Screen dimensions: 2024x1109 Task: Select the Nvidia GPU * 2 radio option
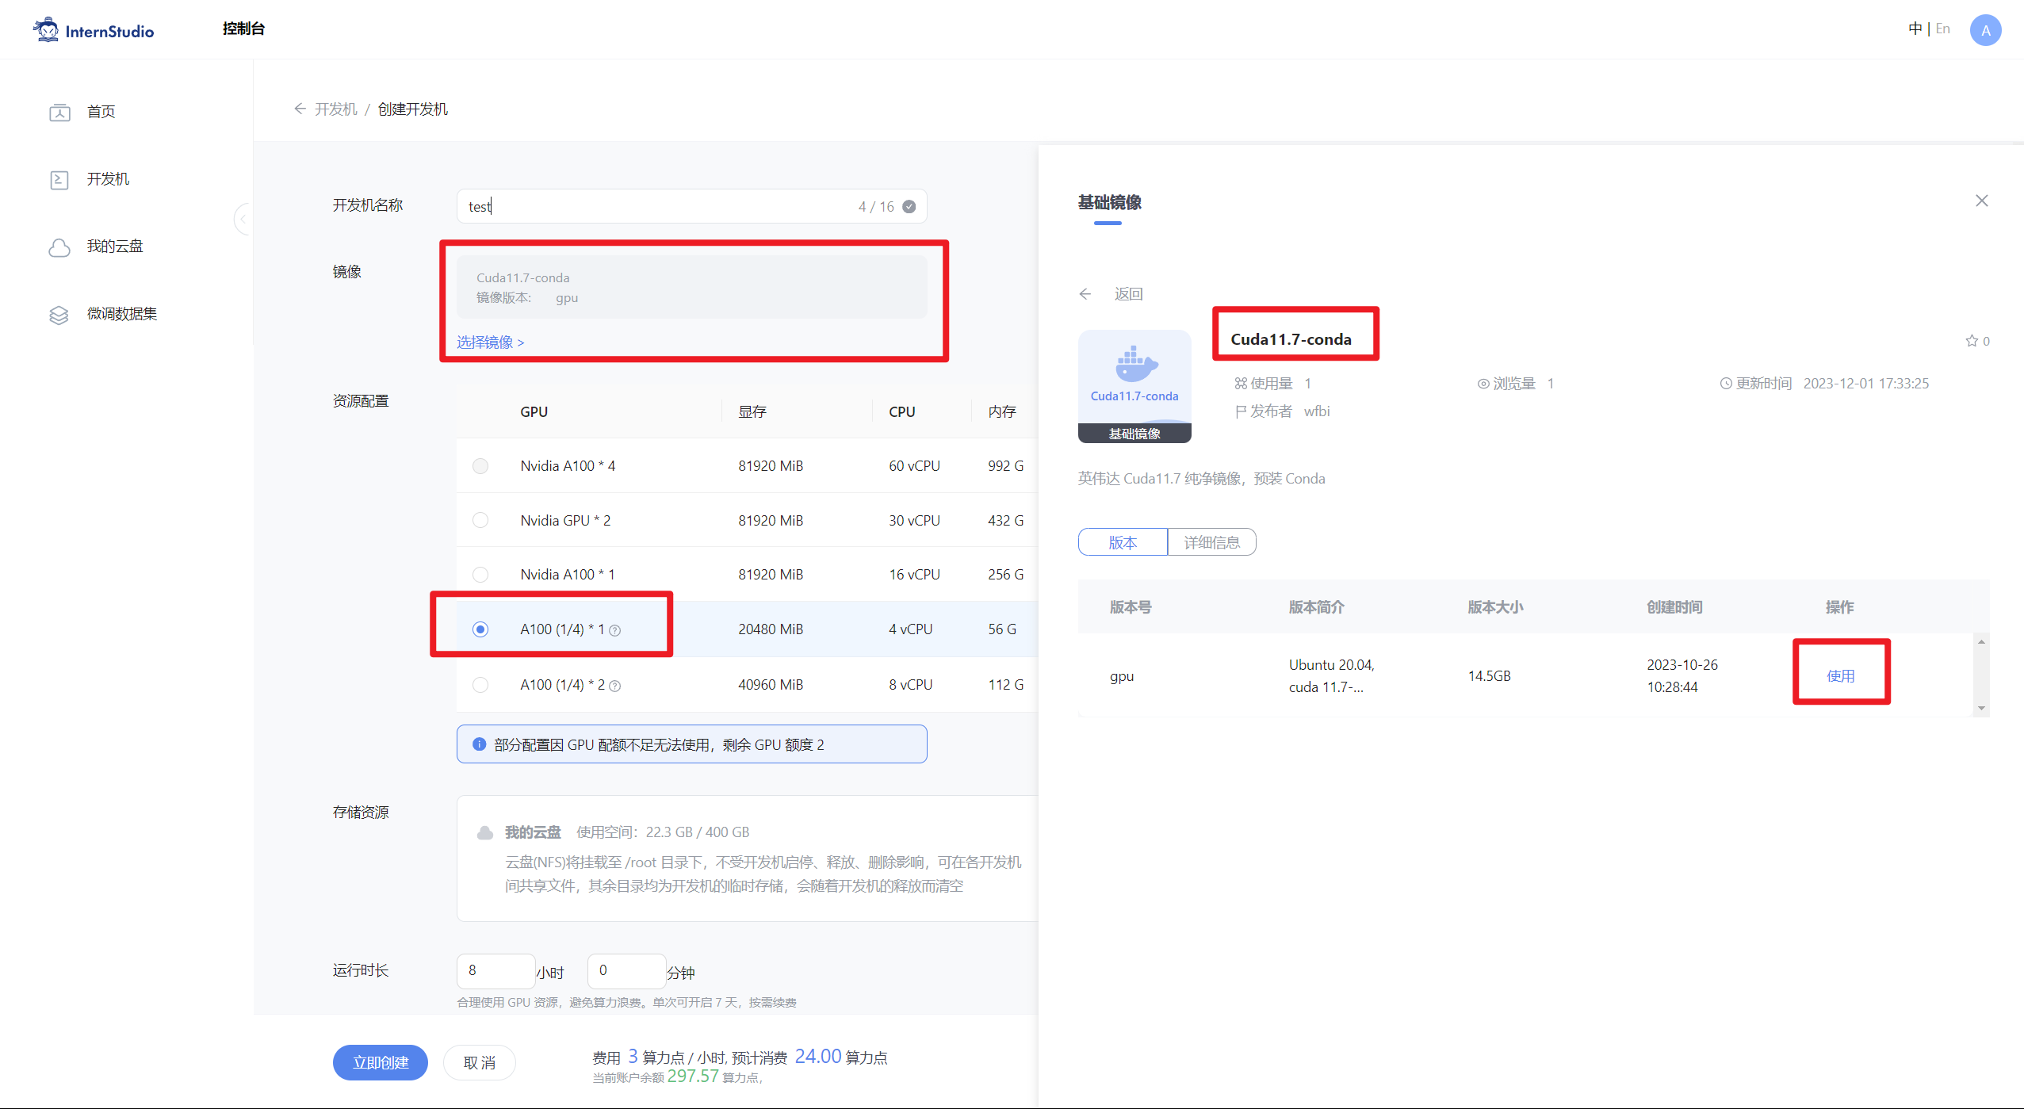[480, 521]
